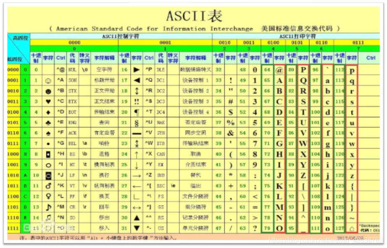Screen dimensions: 387x248
Task: Click the "同步空闲" description cell
Action: pyautogui.click(x=195, y=133)
